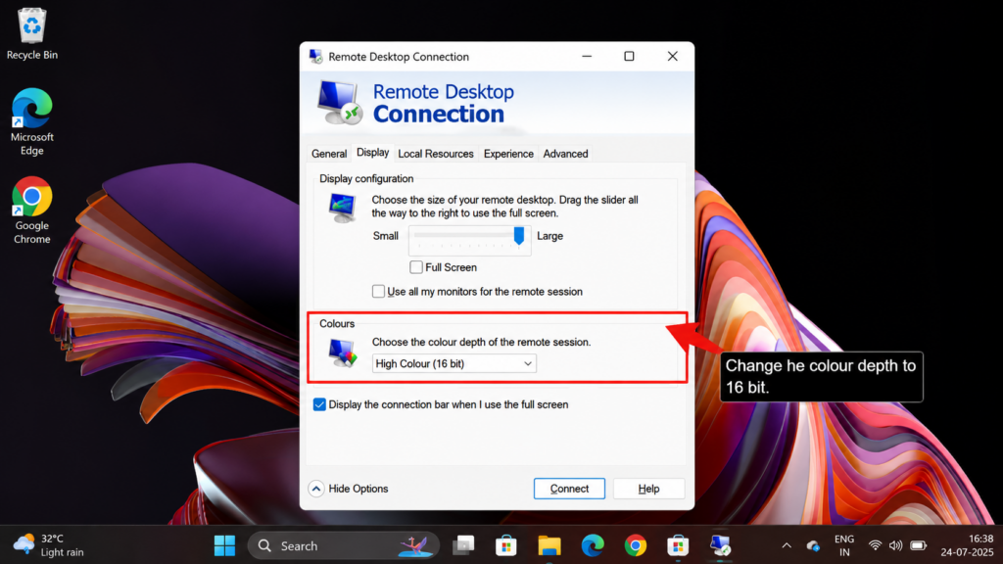Viewport: 1003px width, 564px height.
Task: Open the Windows Start menu
Action: point(224,545)
